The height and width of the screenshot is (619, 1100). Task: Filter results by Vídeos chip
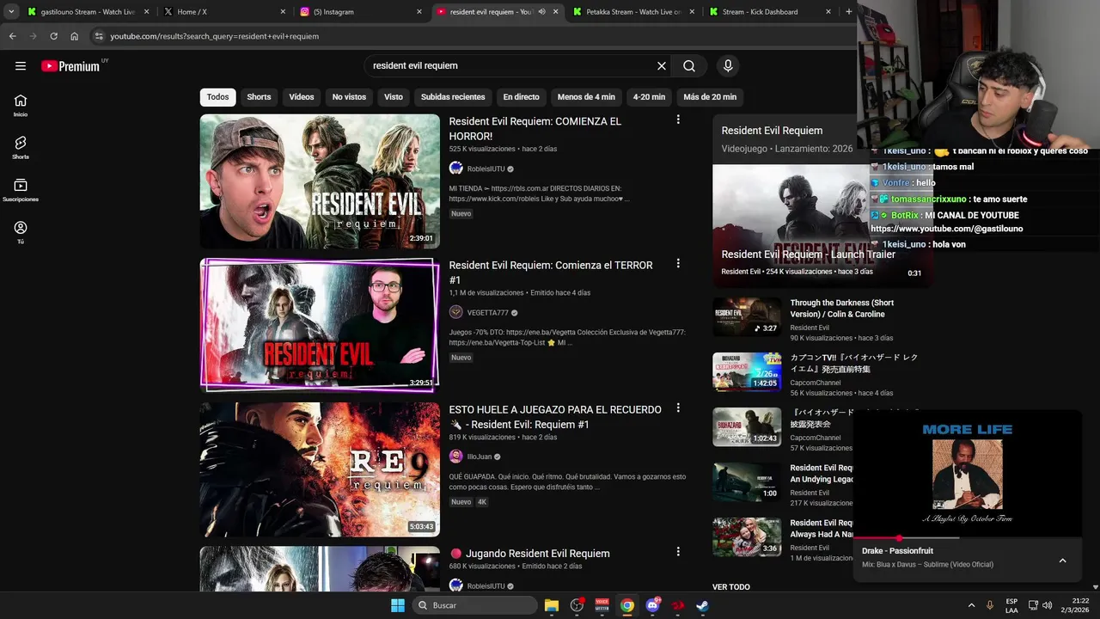click(302, 97)
